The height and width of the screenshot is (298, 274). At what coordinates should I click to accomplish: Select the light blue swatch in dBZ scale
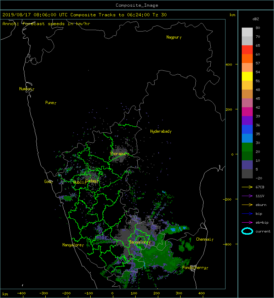[x=247, y=138]
